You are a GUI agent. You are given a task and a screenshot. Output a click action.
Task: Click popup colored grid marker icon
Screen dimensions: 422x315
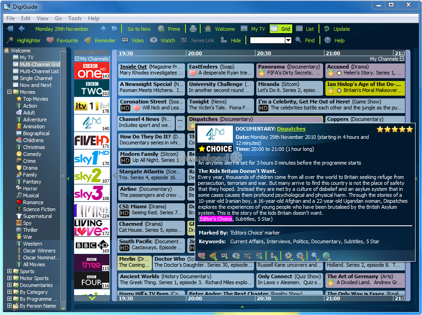pos(259,256)
